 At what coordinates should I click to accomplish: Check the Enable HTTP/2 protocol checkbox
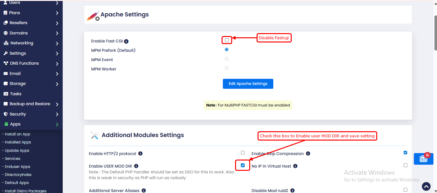pos(243,153)
